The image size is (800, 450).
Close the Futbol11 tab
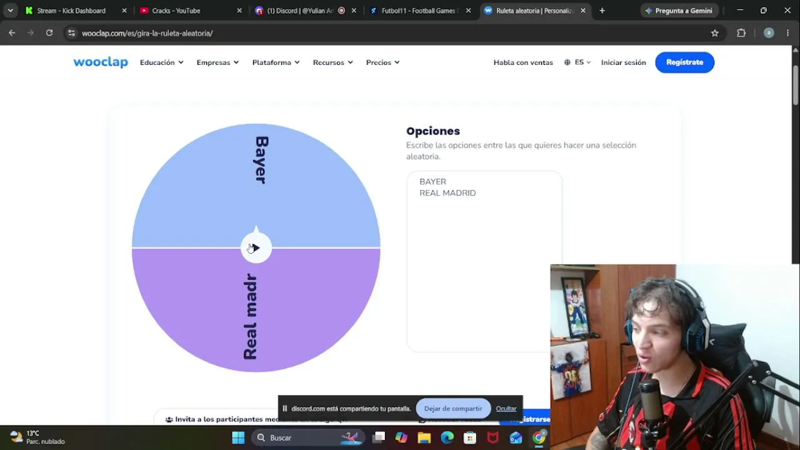pyautogui.click(x=469, y=11)
